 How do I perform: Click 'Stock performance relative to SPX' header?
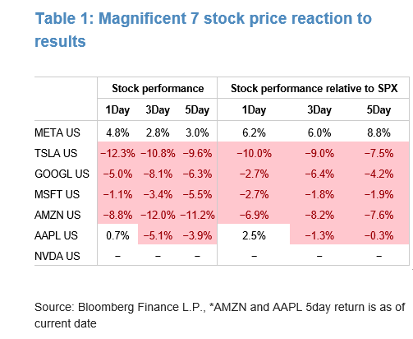314,89
